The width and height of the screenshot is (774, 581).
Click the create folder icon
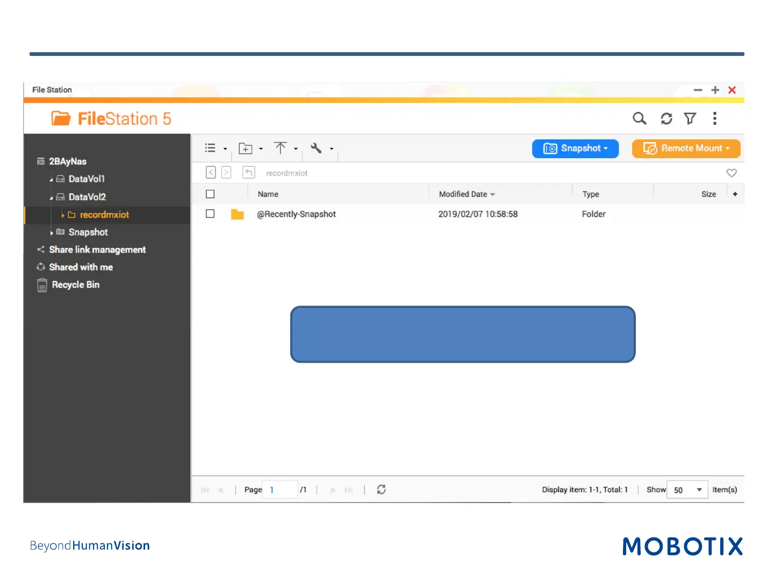246,148
